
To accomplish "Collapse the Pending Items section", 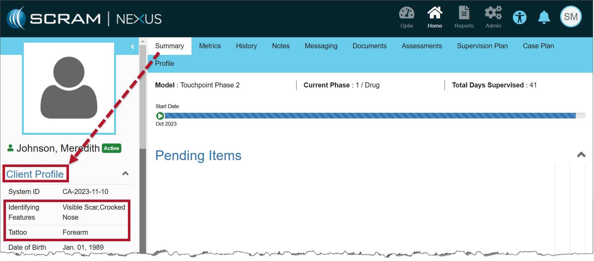I will click(581, 155).
